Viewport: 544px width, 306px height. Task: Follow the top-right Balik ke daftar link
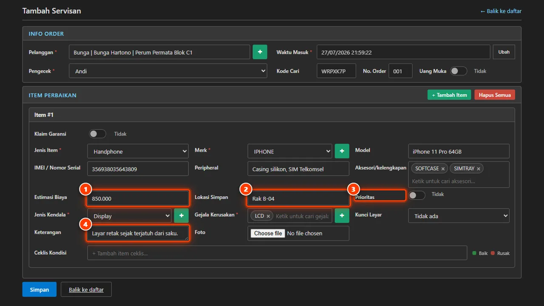[501, 11]
